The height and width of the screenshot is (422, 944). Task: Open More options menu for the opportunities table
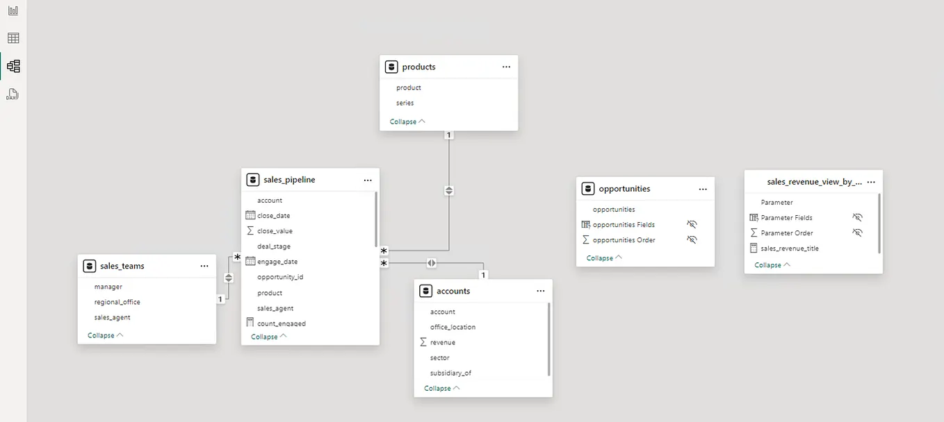click(703, 188)
